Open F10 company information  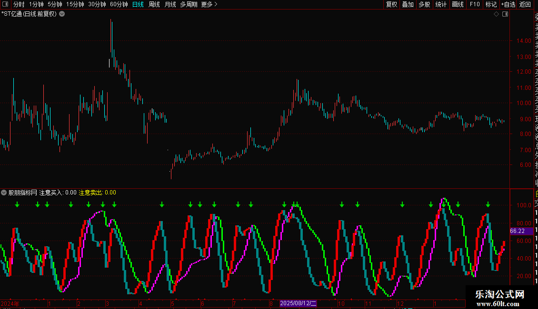click(475, 4)
